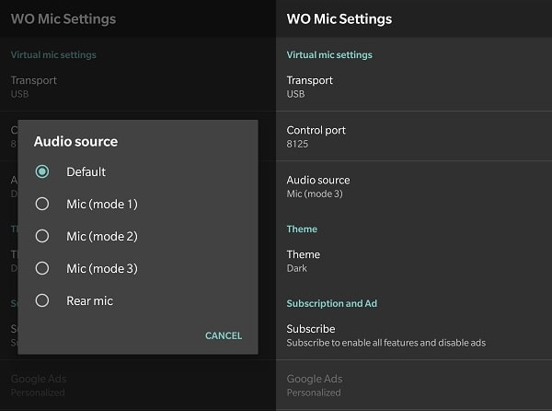Click the Rear mic label text
The image size is (552, 411).
[90, 300]
